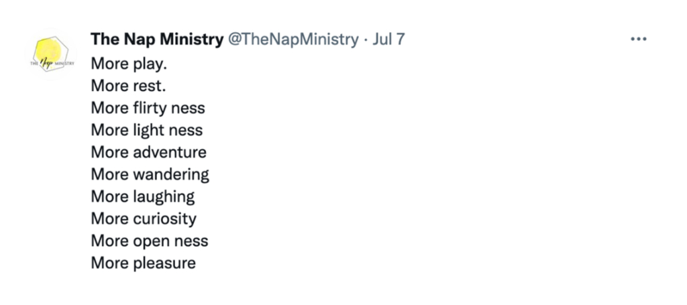Click the @TheNapMinistry handle
Screen dimensions: 687x305
pyautogui.click(x=293, y=40)
